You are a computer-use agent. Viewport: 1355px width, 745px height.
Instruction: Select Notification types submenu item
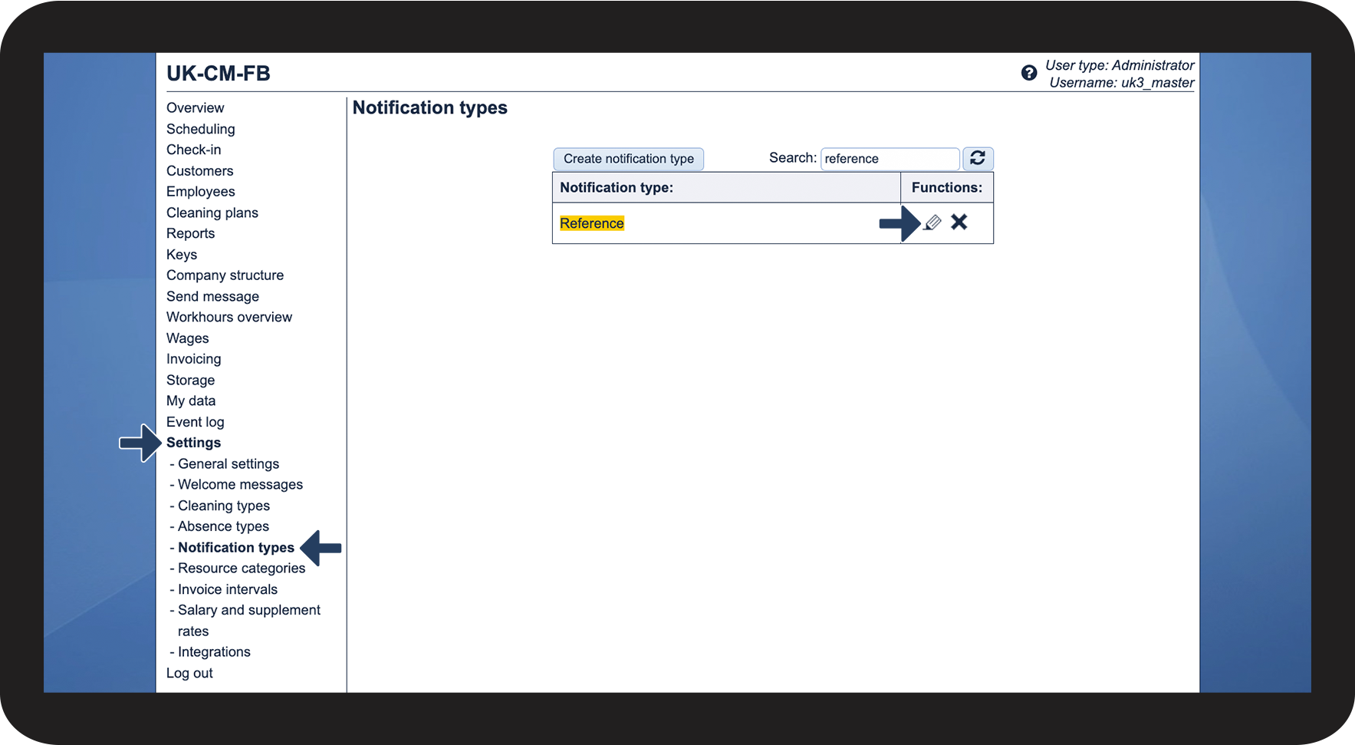coord(236,548)
